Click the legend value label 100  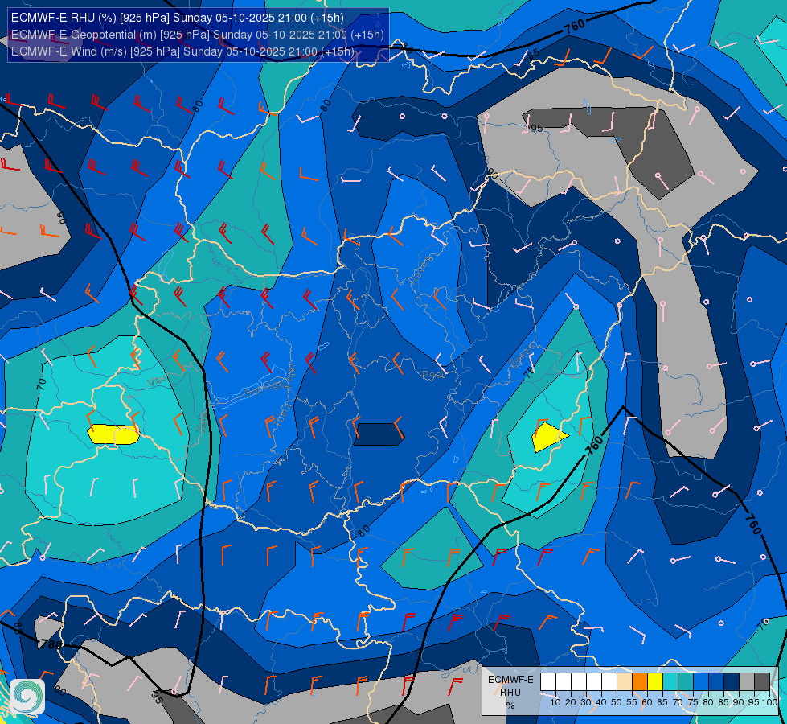click(770, 702)
